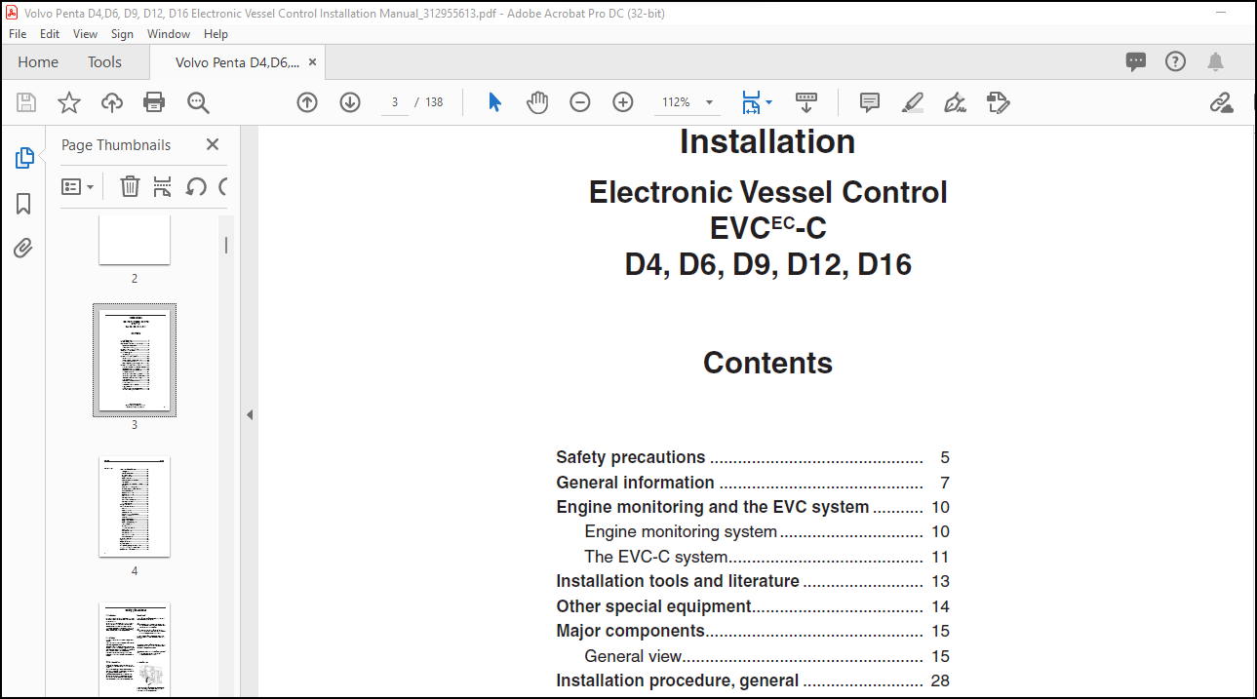
Task: Zoom in with plus icon
Action: tap(623, 102)
